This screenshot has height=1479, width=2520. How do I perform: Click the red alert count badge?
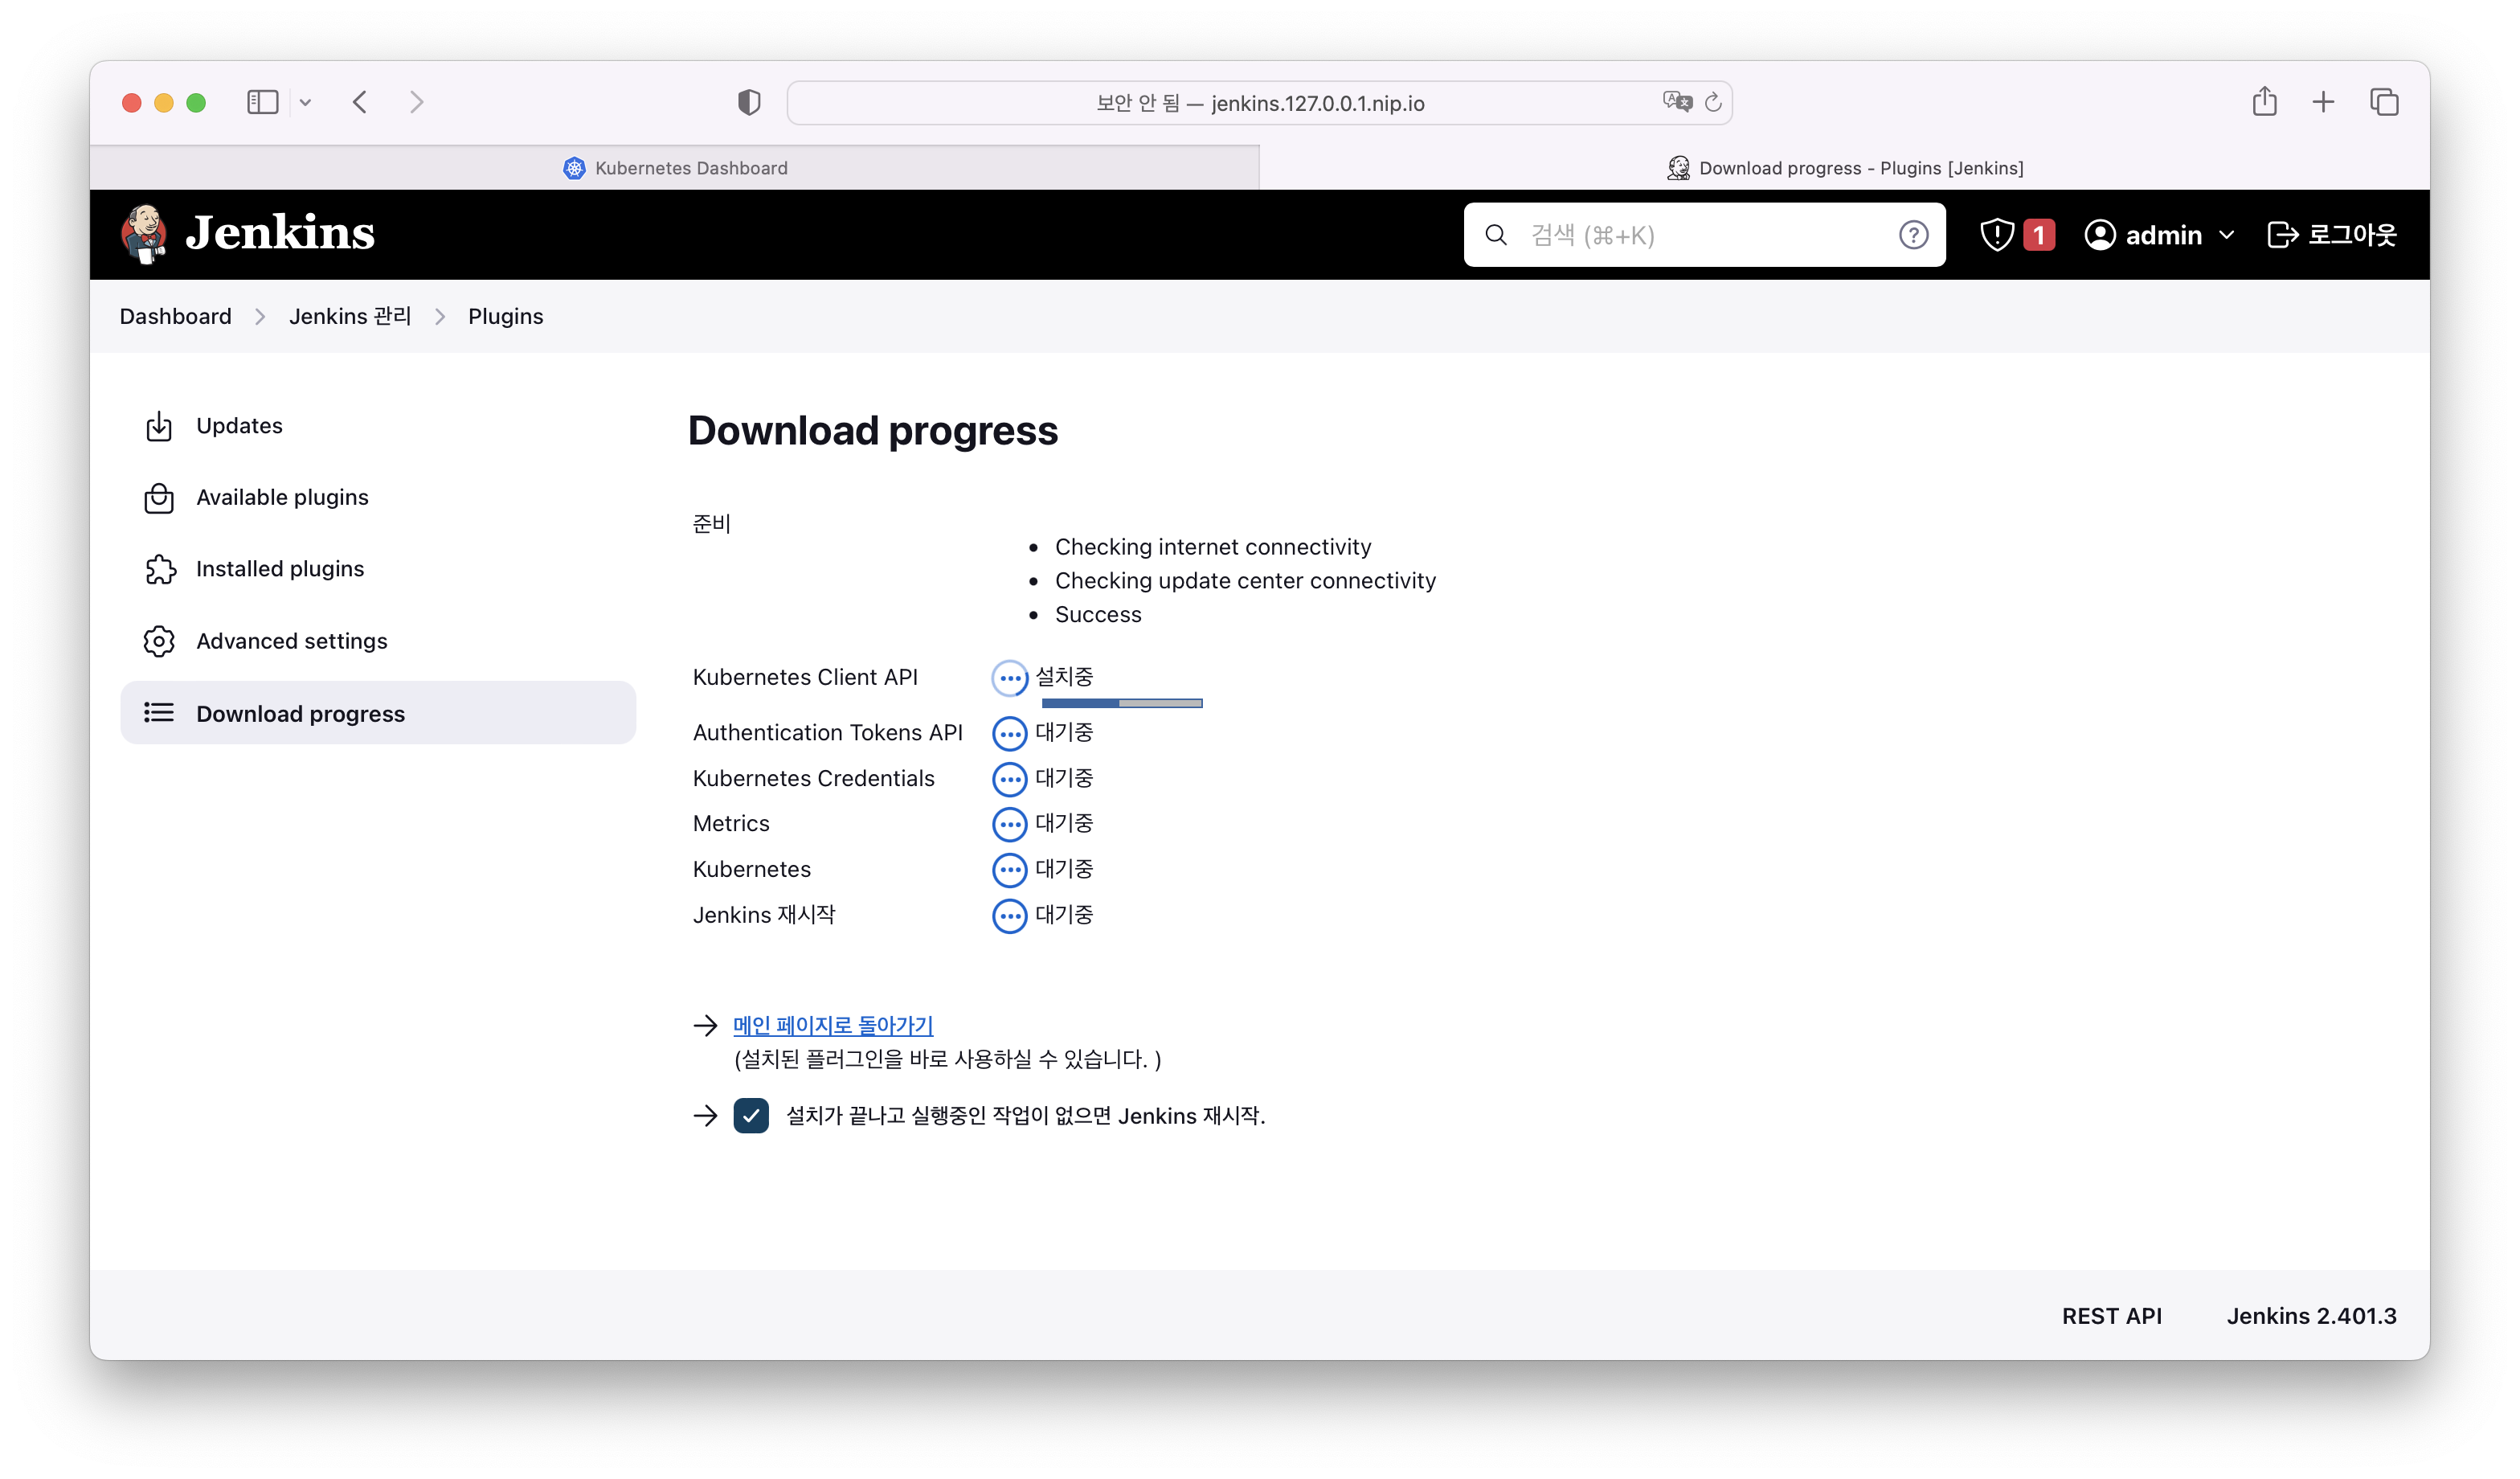pos(2039,235)
